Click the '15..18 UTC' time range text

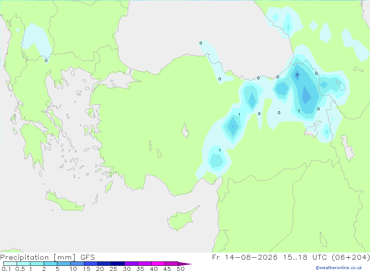[x=306, y=257]
